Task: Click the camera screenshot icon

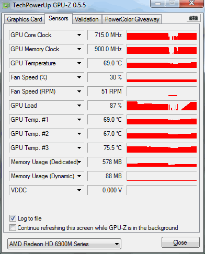Action: coord(193,18)
